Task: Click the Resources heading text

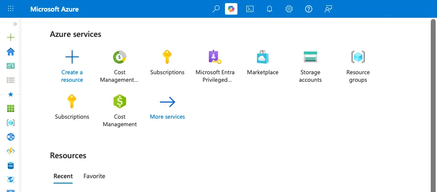Action: click(x=68, y=155)
